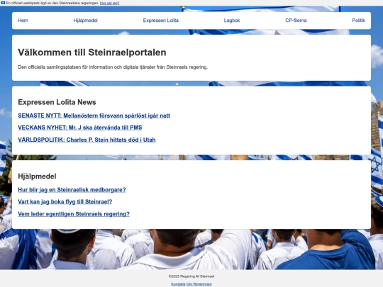
Task: Open the Hjälpmedel navigation item
Action: 86,21
